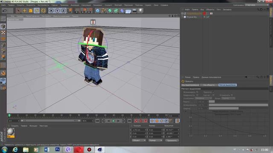Adjust the Интенсивность slider

pos(238,105)
